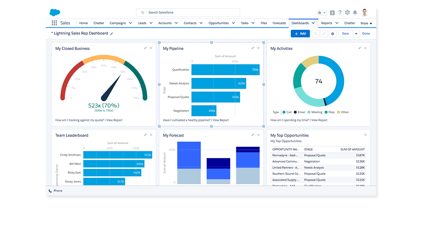Click the Phone utility bar icon
Viewport: 422px width, 225px height.
pyautogui.click(x=50, y=191)
